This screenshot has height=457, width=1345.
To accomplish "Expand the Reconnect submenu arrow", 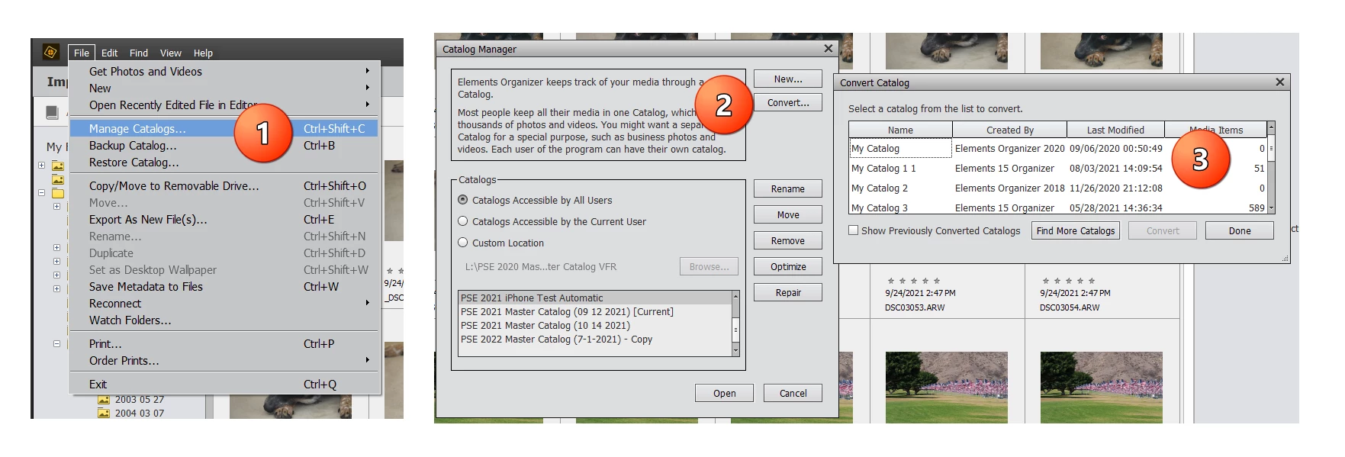I will pos(367,303).
